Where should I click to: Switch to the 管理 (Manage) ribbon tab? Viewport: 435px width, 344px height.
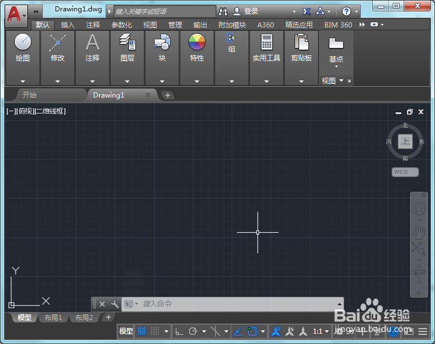175,25
